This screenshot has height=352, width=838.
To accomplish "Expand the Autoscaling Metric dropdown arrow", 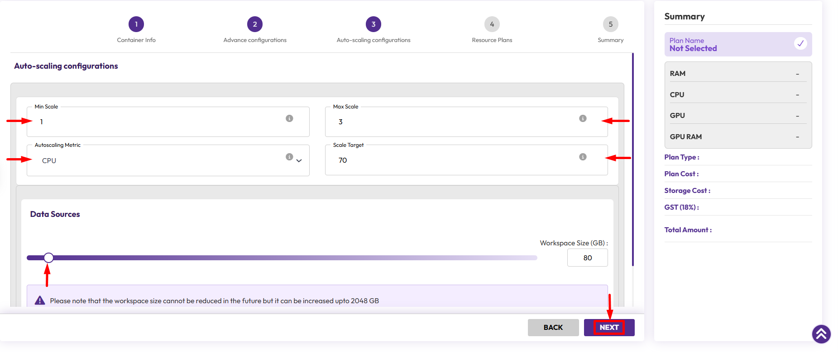I will click(x=299, y=161).
